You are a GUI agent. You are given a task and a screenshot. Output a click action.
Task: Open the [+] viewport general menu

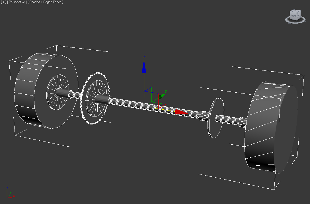(x=3, y=2)
